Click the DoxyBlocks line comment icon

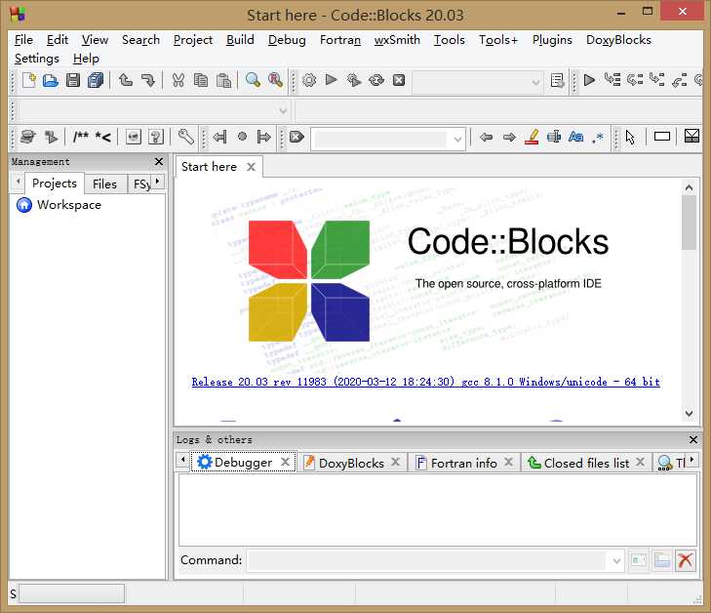tap(103, 137)
